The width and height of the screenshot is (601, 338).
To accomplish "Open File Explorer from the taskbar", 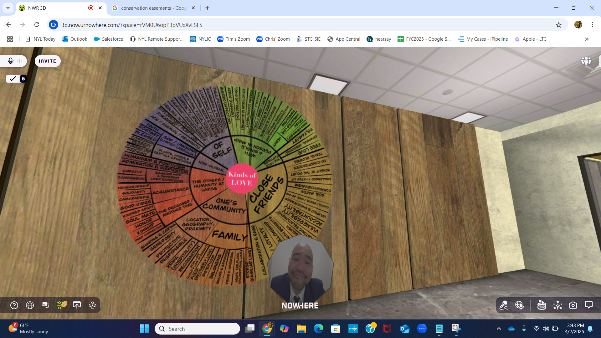I will [301, 329].
